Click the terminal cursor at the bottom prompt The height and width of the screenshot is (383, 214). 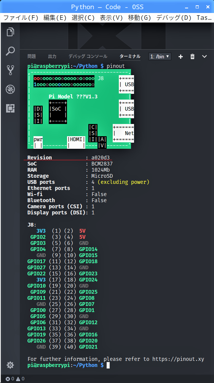(x=108, y=365)
